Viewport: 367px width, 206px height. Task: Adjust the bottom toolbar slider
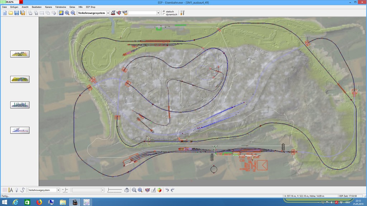114,190
